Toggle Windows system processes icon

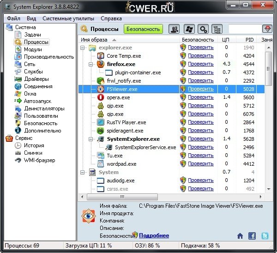(189, 29)
